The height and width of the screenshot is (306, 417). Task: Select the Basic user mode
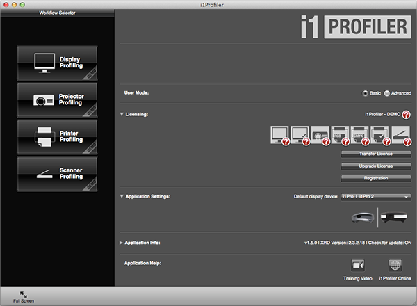coord(365,93)
